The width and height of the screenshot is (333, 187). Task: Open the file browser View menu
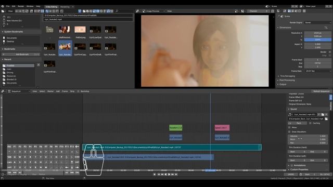10,11
